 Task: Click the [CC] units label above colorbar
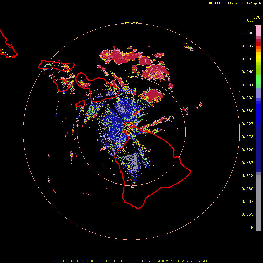tap(250, 20)
